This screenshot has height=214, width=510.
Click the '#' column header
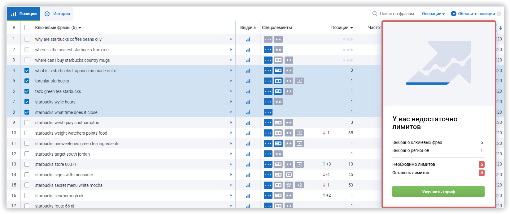14,28
